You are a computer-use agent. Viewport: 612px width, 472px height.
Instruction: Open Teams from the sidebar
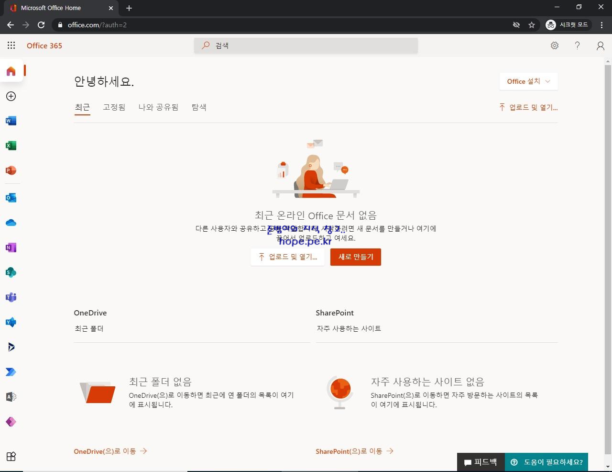pos(11,297)
